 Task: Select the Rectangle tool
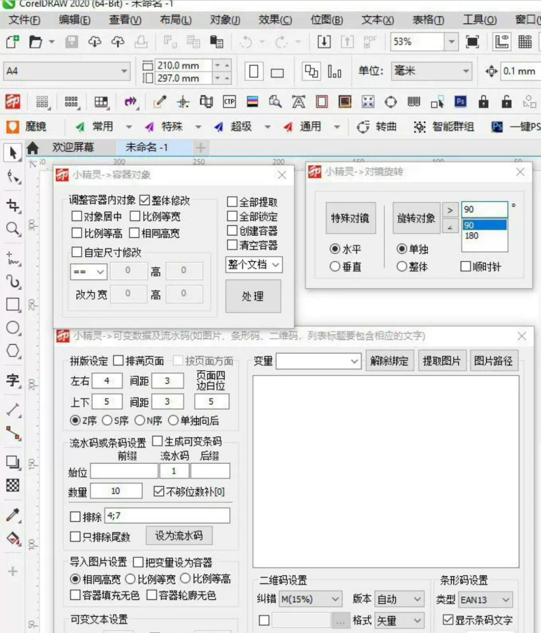13,305
